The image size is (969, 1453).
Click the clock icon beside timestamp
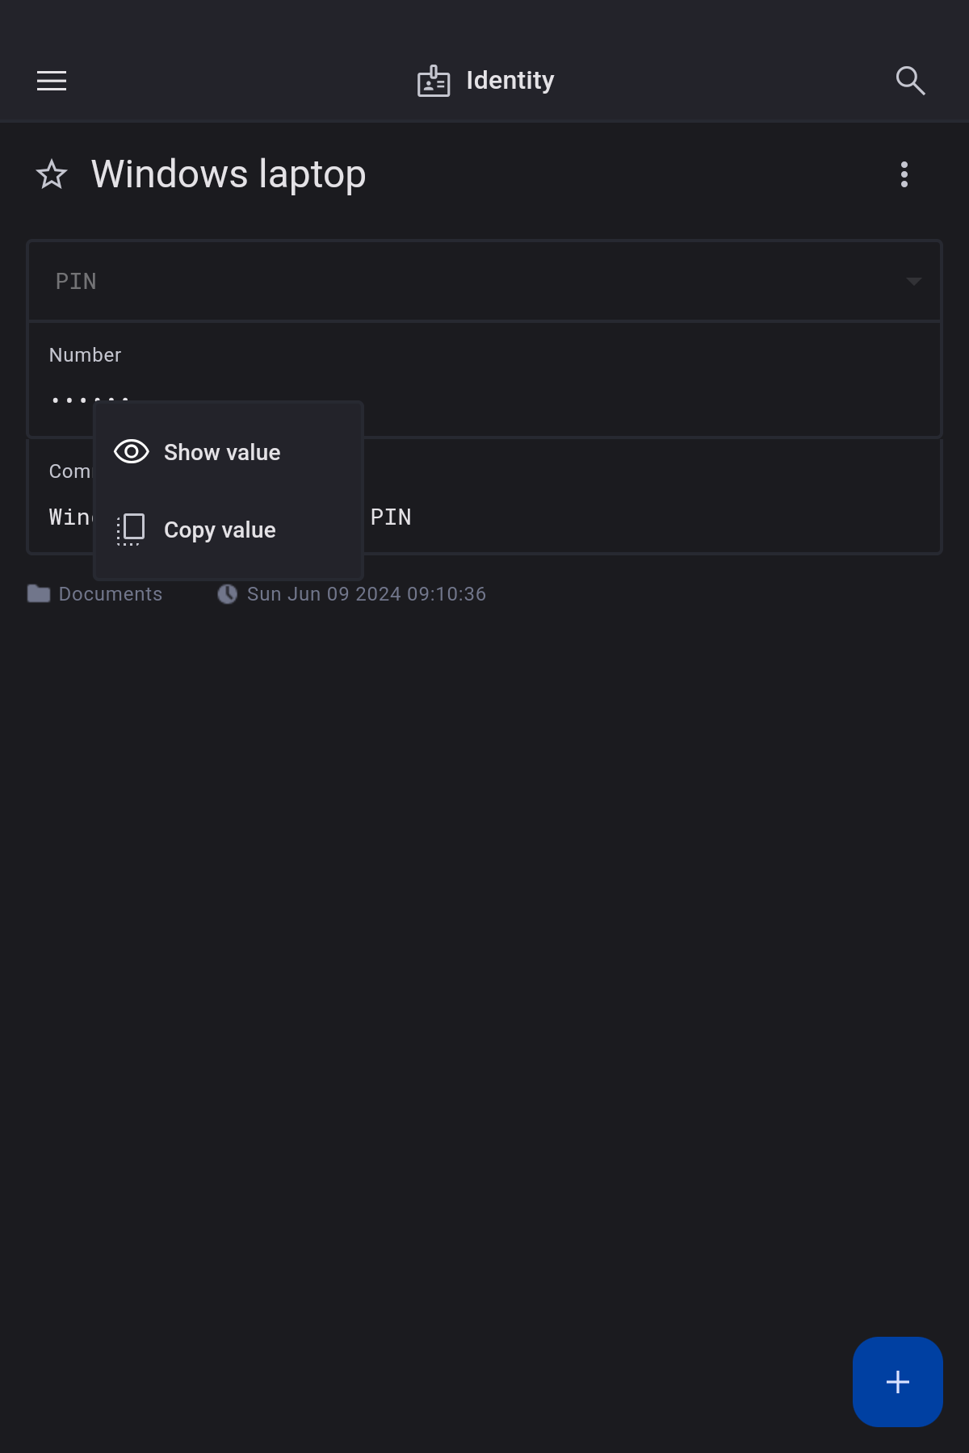tap(228, 594)
